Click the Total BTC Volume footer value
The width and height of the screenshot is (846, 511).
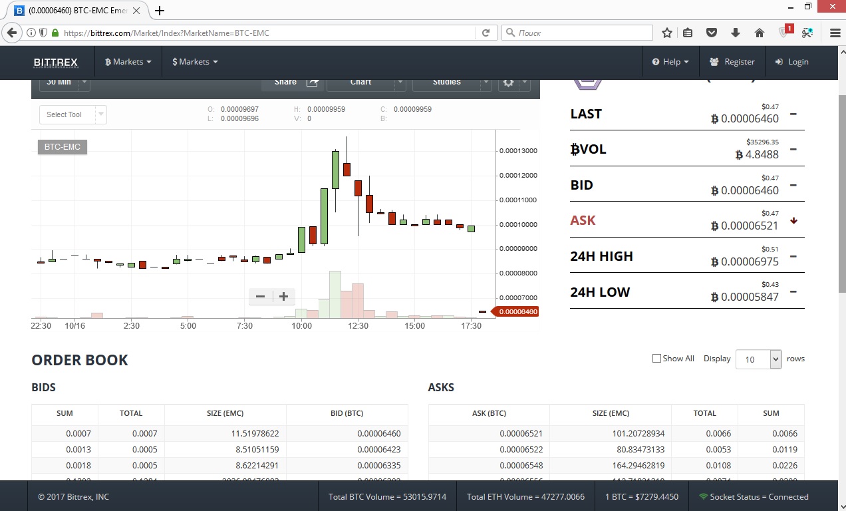point(387,496)
